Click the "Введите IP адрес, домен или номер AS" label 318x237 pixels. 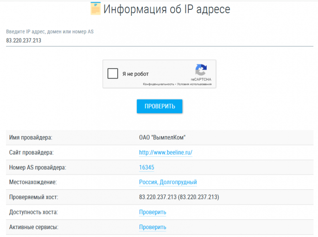50,31
